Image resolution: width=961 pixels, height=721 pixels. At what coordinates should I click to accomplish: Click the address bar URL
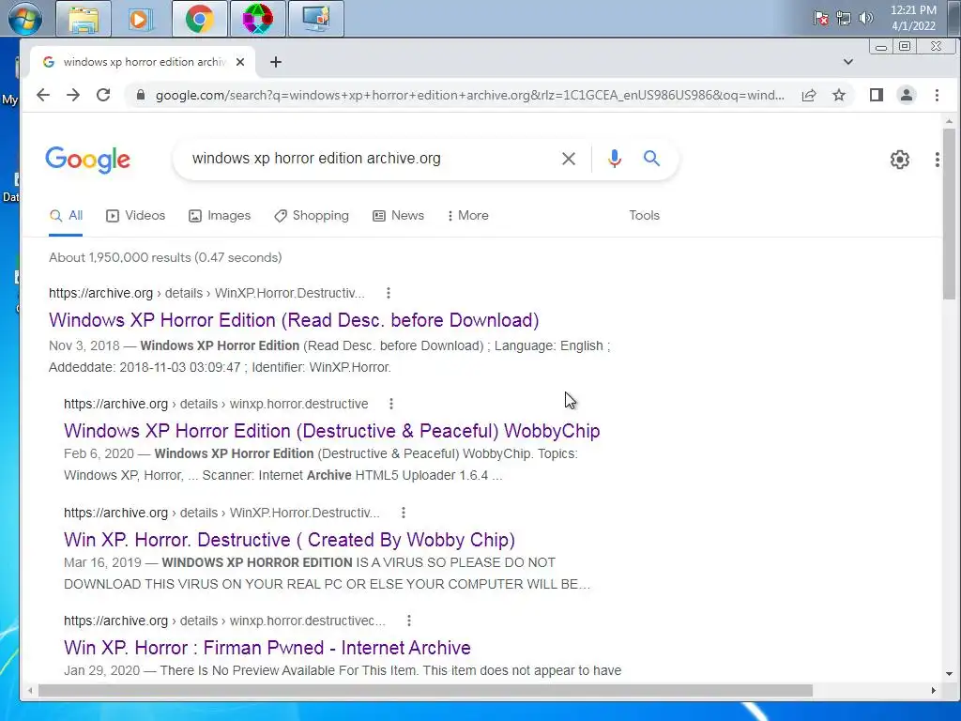point(469,95)
